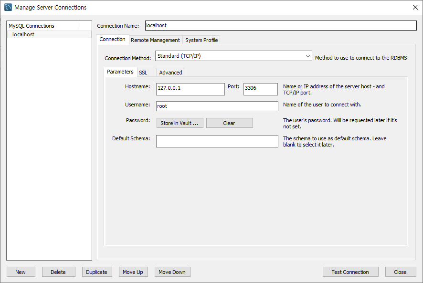The image size is (423, 283).
Task: Select the Parameters sub-tab
Action: pyautogui.click(x=120, y=72)
